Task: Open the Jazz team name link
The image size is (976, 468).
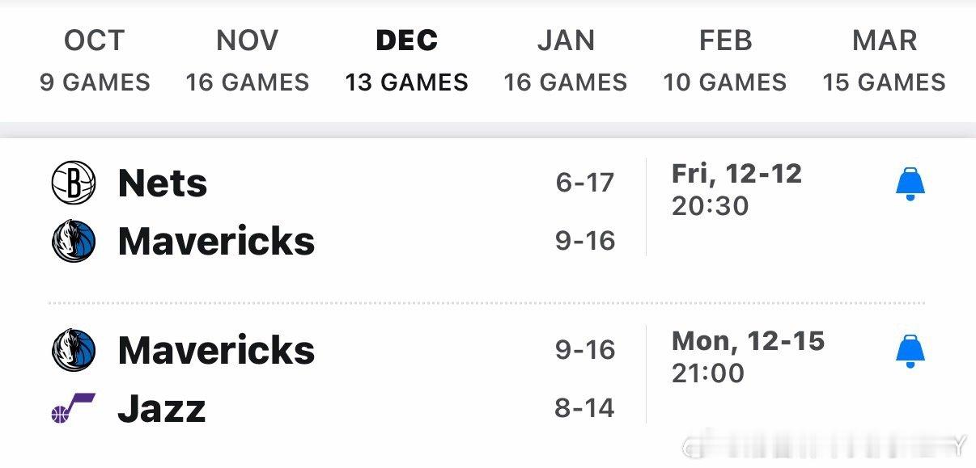Action: (x=162, y=409)
